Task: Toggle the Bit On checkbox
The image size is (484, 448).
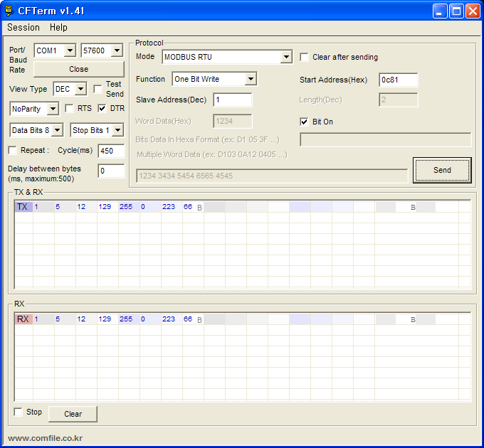Action: pyautogui.click(x=305, y=122)
